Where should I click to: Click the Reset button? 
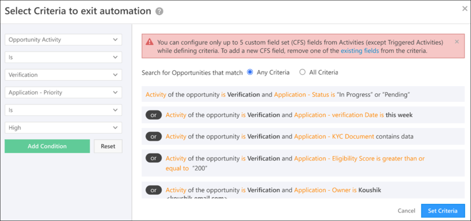coord(108,146)
